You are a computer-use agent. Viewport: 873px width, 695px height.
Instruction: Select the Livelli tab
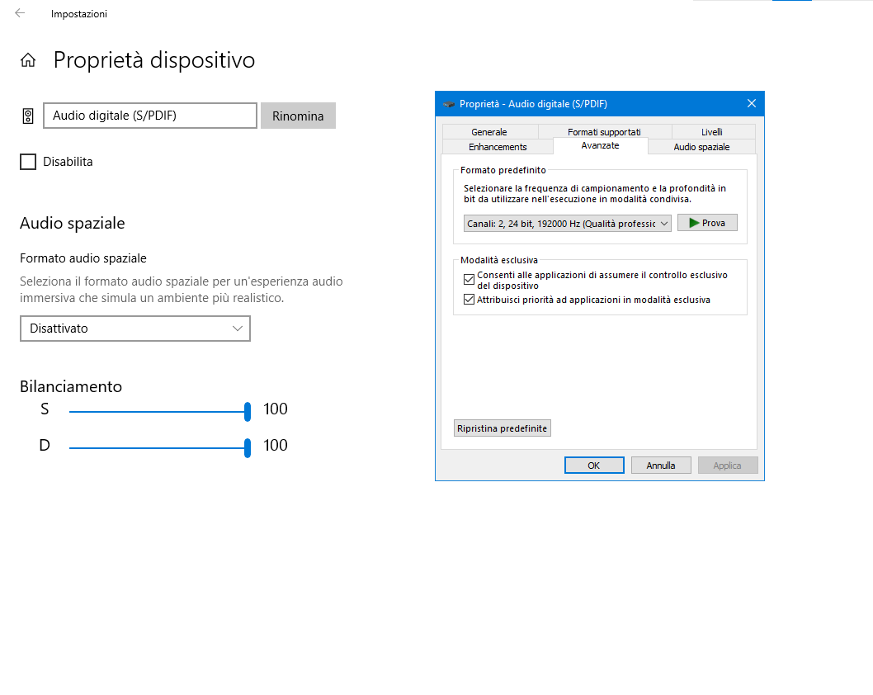coord(712,132)
